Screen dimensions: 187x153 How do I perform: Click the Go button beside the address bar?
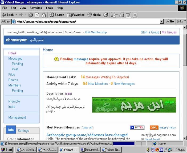tap(170, 22)
